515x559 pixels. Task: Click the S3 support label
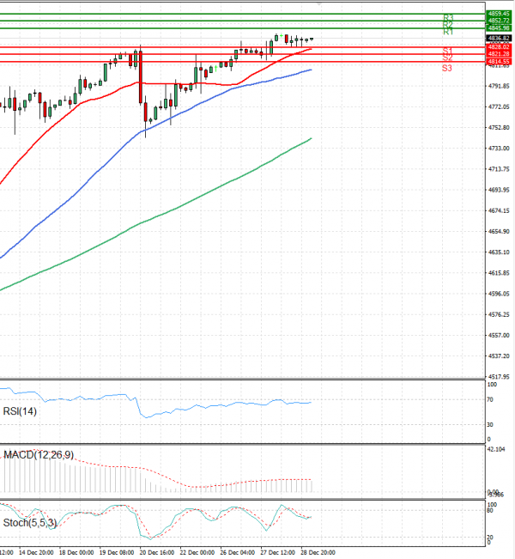point(447,68)
